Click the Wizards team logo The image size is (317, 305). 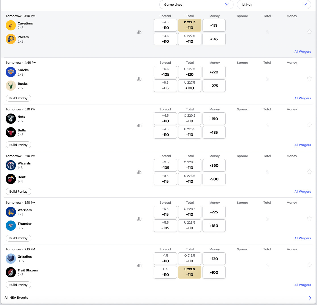pyautogui.click(x=11, y=165)
